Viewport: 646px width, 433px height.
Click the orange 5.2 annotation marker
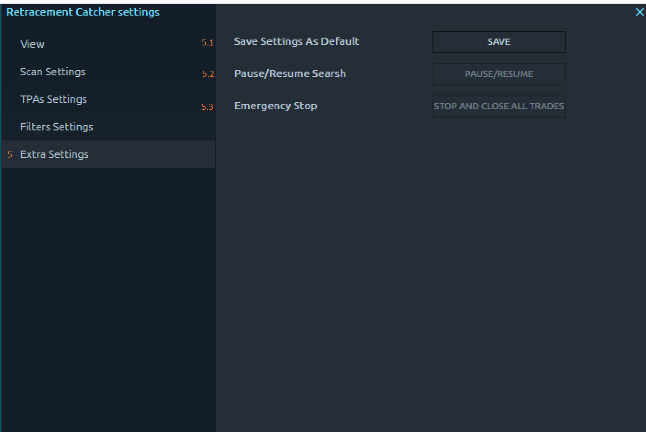(208, 74)
